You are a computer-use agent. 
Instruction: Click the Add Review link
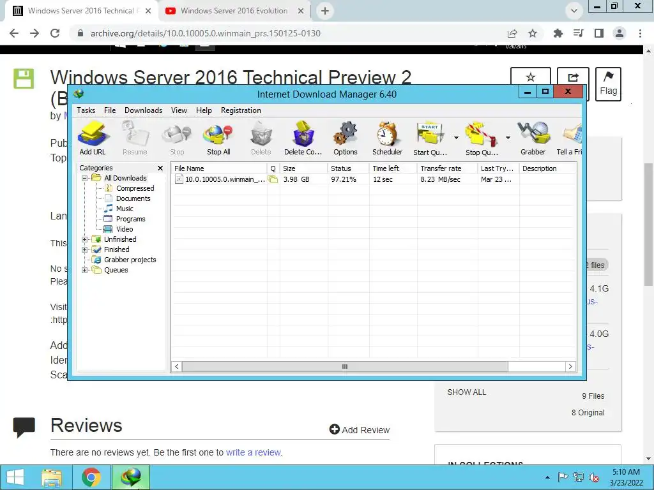(360, 429)
